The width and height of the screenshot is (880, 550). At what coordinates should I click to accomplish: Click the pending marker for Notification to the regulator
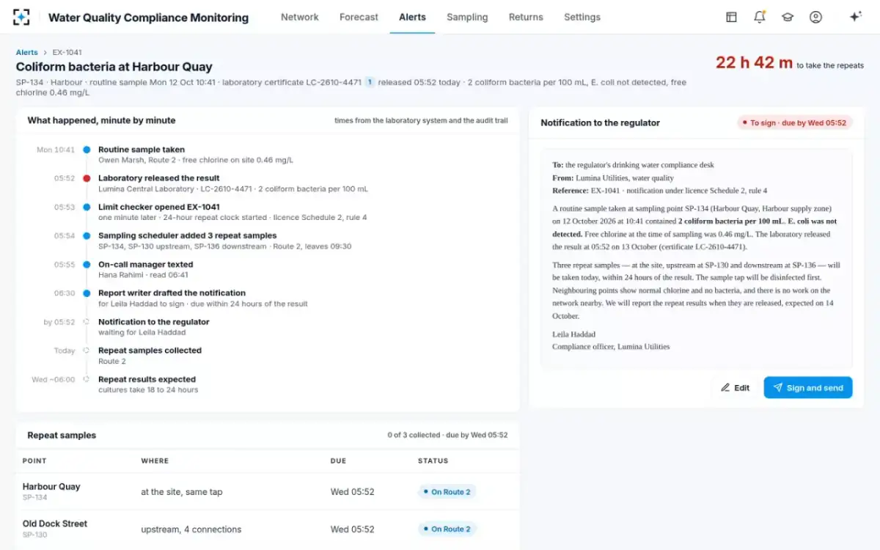tap(87, 322)
